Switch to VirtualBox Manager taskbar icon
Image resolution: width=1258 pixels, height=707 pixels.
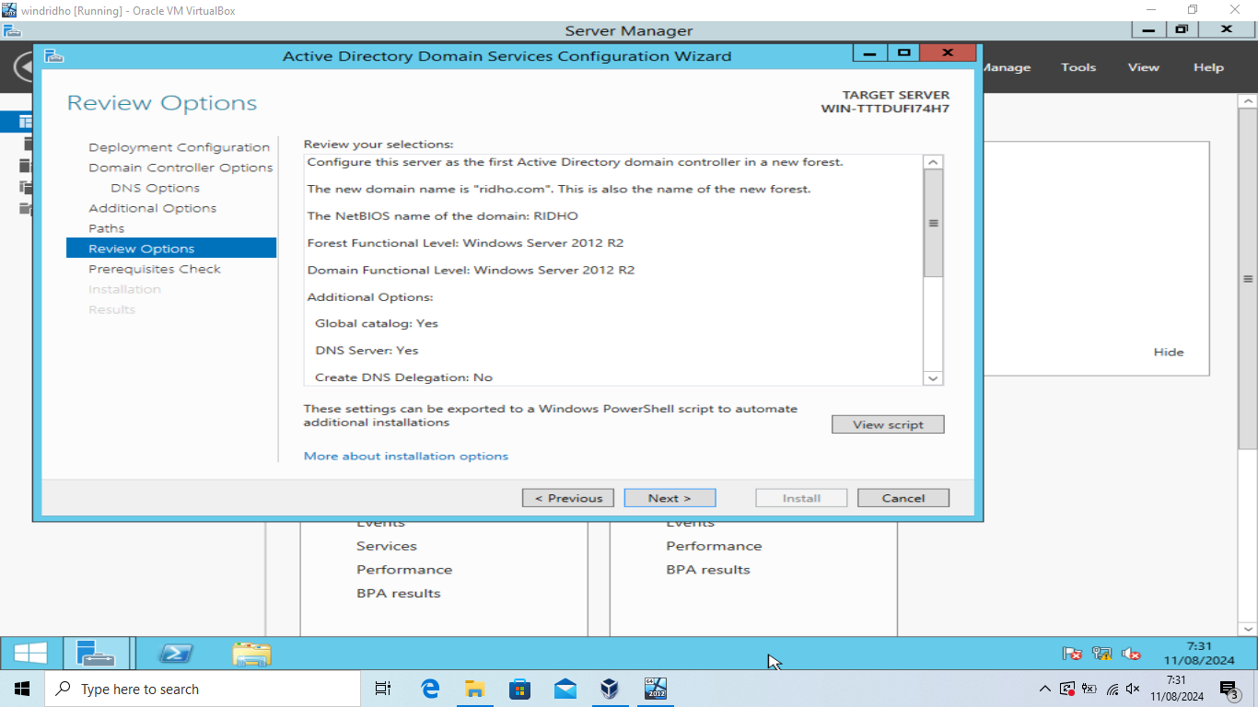(610, 689)
